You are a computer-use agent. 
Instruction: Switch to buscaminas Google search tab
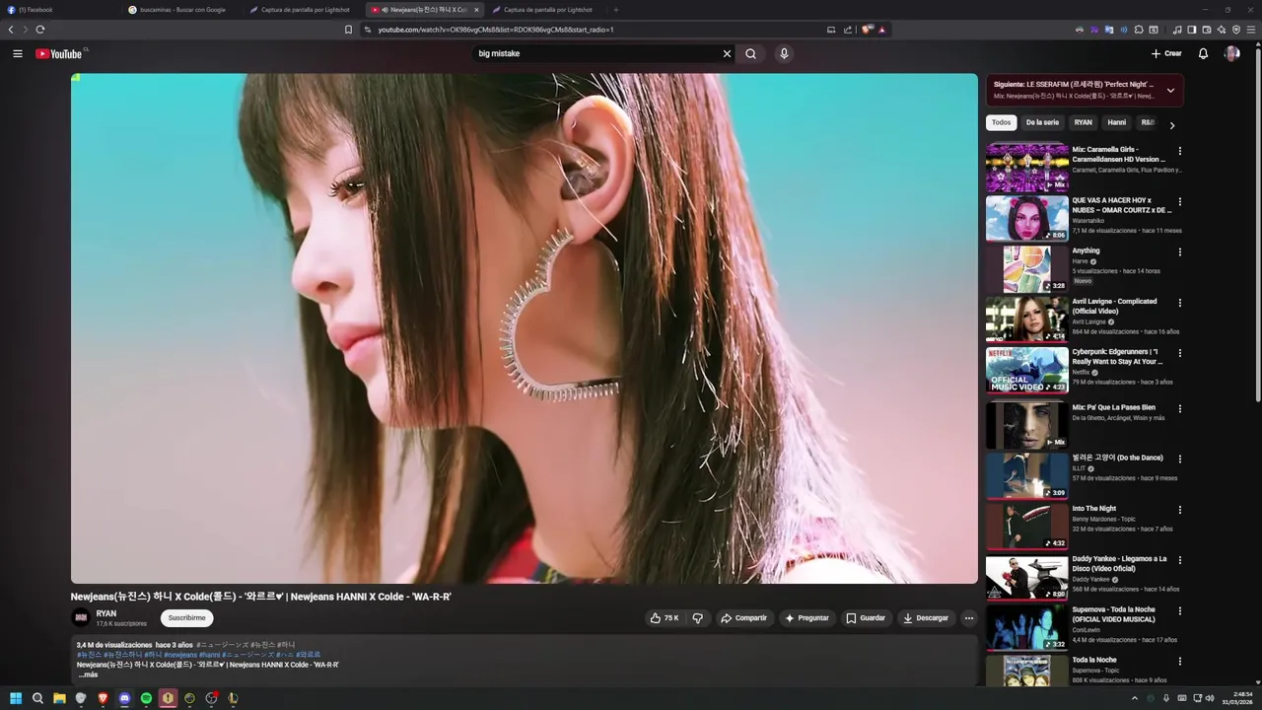(182, 10)
